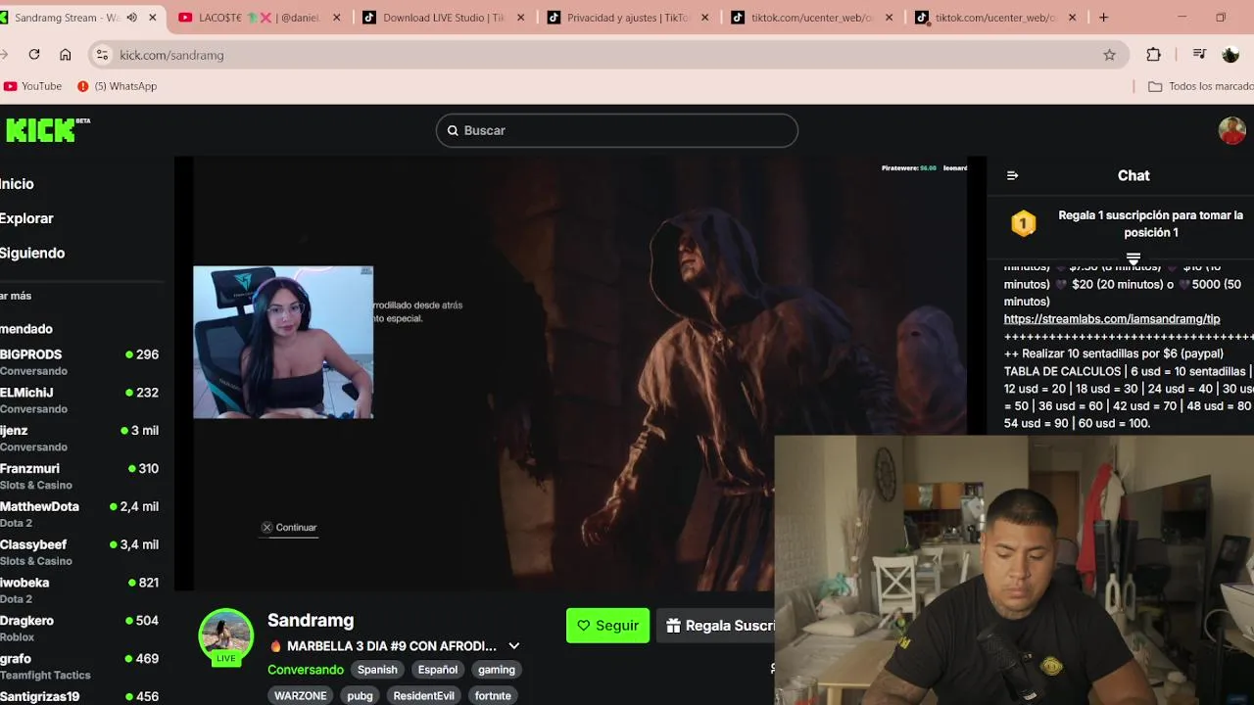Open the browser extensions puzzle icon
The width and height of the screenshot is (1254, 705).
tap(1153, 55)
